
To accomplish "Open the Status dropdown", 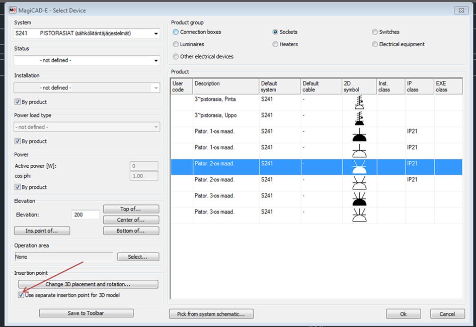I will pos(156,61).
